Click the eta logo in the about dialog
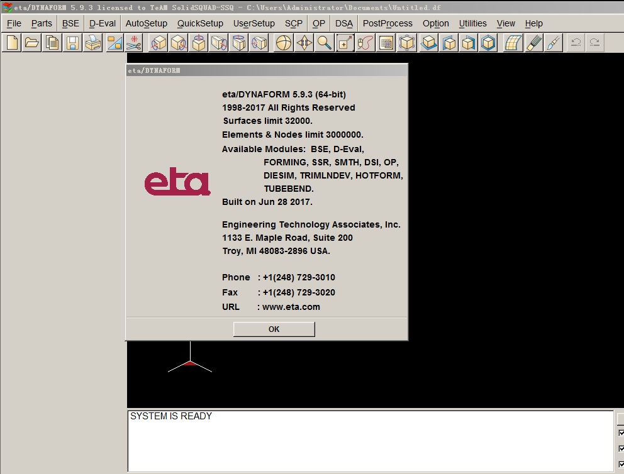Screen dimensions: 624x474 (177, 181)
